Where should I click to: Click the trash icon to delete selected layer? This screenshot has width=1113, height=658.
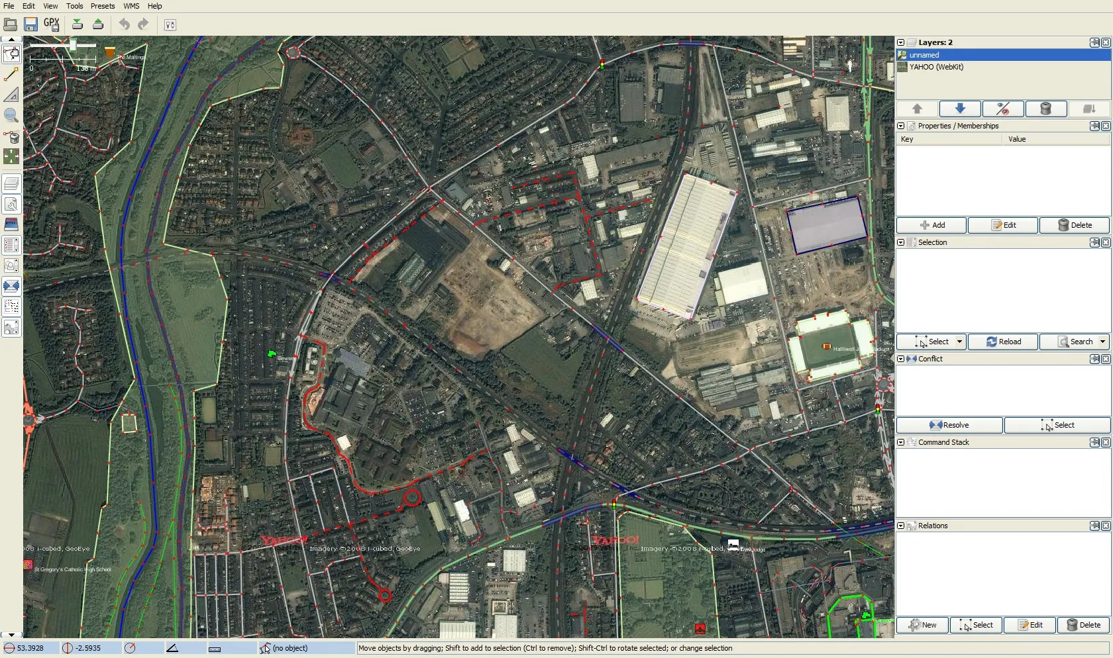[1045, 109]
